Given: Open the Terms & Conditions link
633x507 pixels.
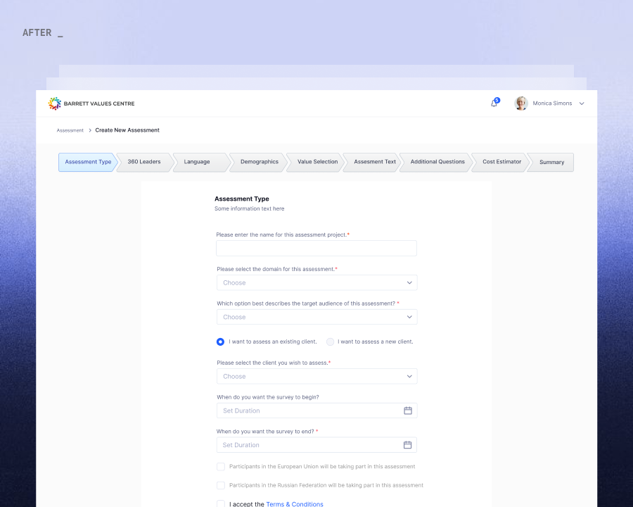Looking at the screenshot, I should (295, 504).
